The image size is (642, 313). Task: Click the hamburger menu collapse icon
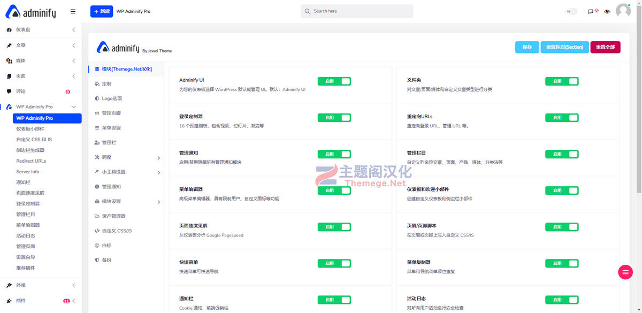pos(73,11)
